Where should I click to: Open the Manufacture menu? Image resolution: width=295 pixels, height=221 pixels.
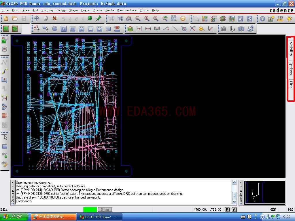coord(127,10)
